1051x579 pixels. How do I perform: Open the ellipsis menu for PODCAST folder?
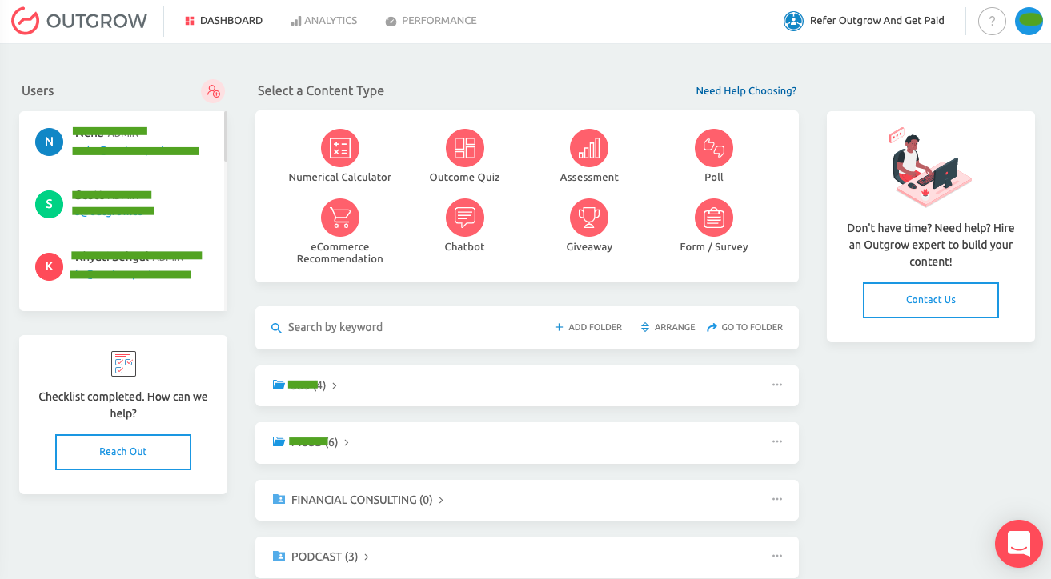click(776, 555)
